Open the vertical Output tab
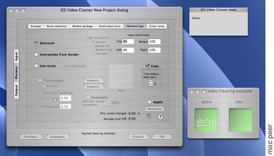This screenshot has height=156, width=274. [16, 90]
